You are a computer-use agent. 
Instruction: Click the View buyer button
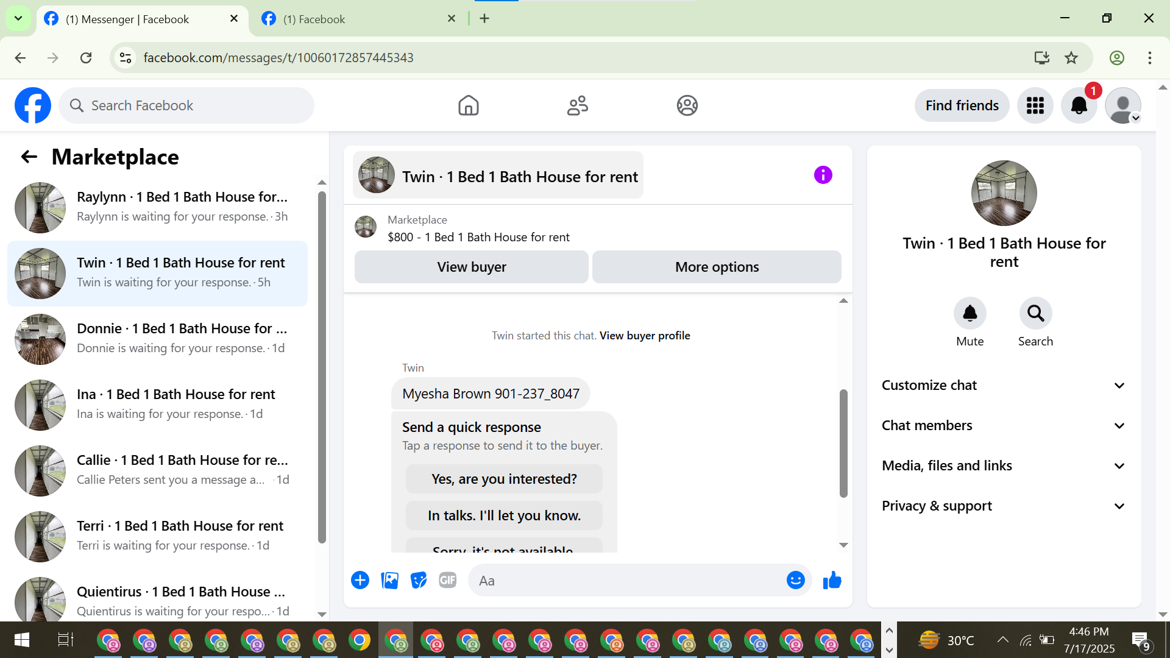tap(471, 267)
